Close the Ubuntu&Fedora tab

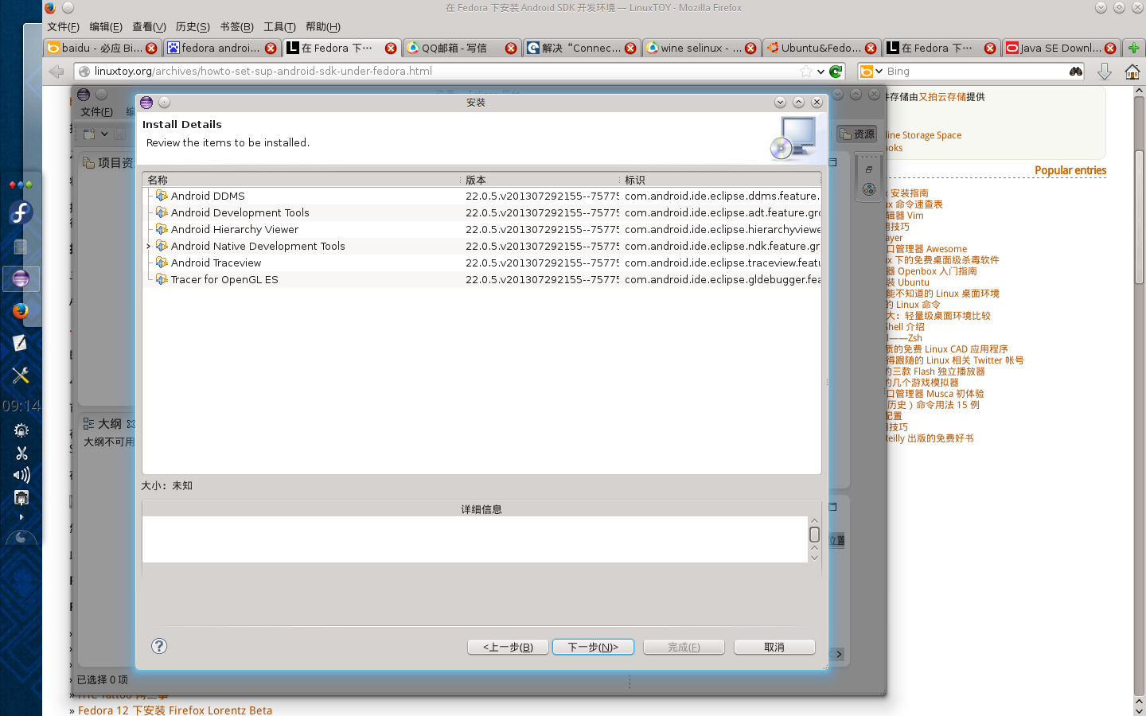871,48
